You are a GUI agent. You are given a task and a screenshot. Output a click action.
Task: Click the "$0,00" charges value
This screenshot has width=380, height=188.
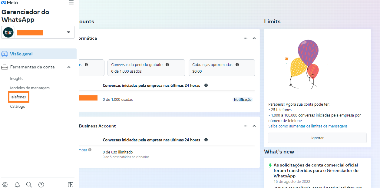point(197,71)
